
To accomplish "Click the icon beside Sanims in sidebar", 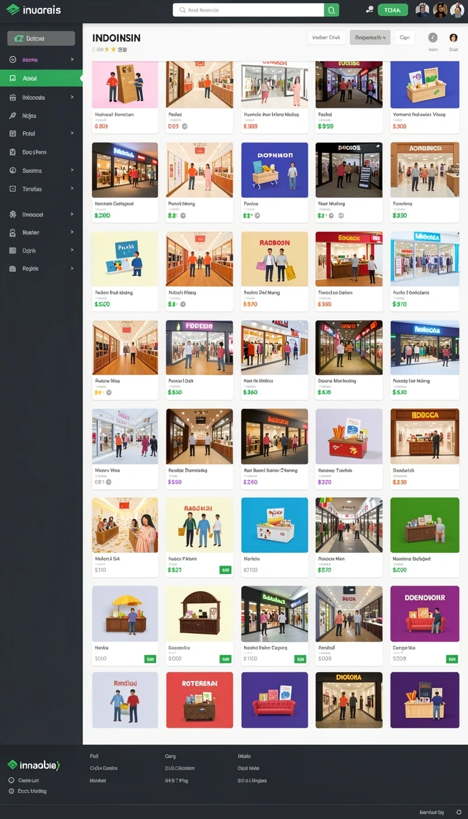I will coord(13,171).
